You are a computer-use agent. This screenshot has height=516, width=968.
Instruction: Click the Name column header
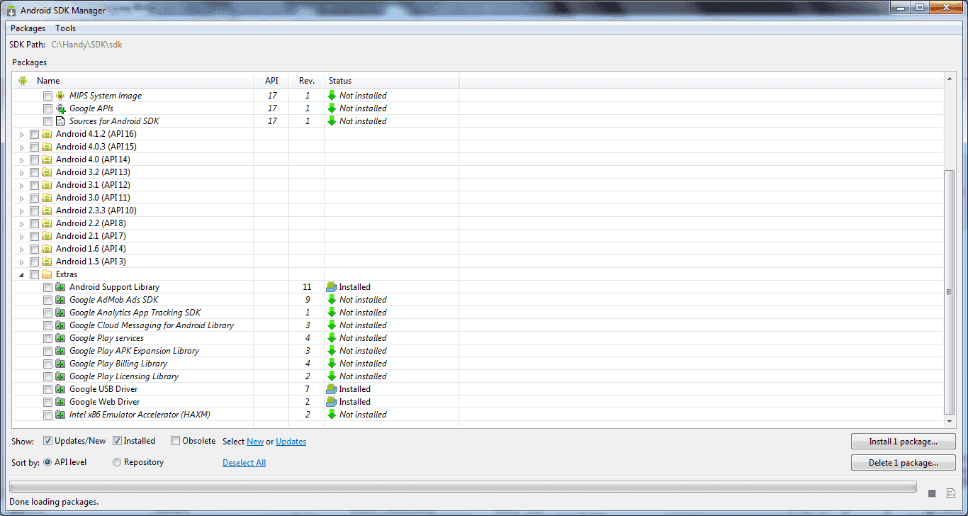click(133, 81)
